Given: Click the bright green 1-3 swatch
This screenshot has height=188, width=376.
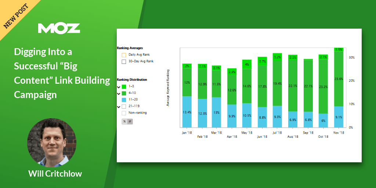Looking at the screenshot, I should 124,87.
